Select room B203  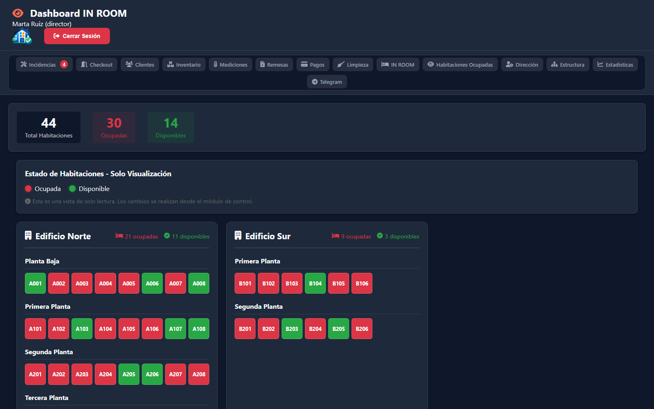pyautogui.click(x=292, y=329)
